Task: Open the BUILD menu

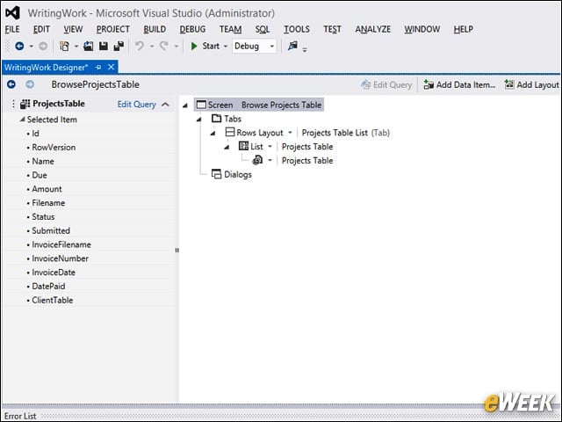Action: (155, 29)
